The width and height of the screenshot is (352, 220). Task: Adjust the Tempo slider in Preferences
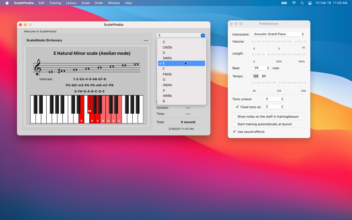click(278, 83)
